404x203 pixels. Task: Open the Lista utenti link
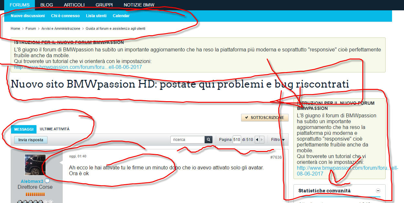coord(96,16)
